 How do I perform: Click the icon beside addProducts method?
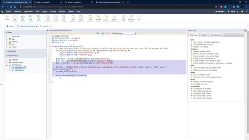(x=25, y=68)
